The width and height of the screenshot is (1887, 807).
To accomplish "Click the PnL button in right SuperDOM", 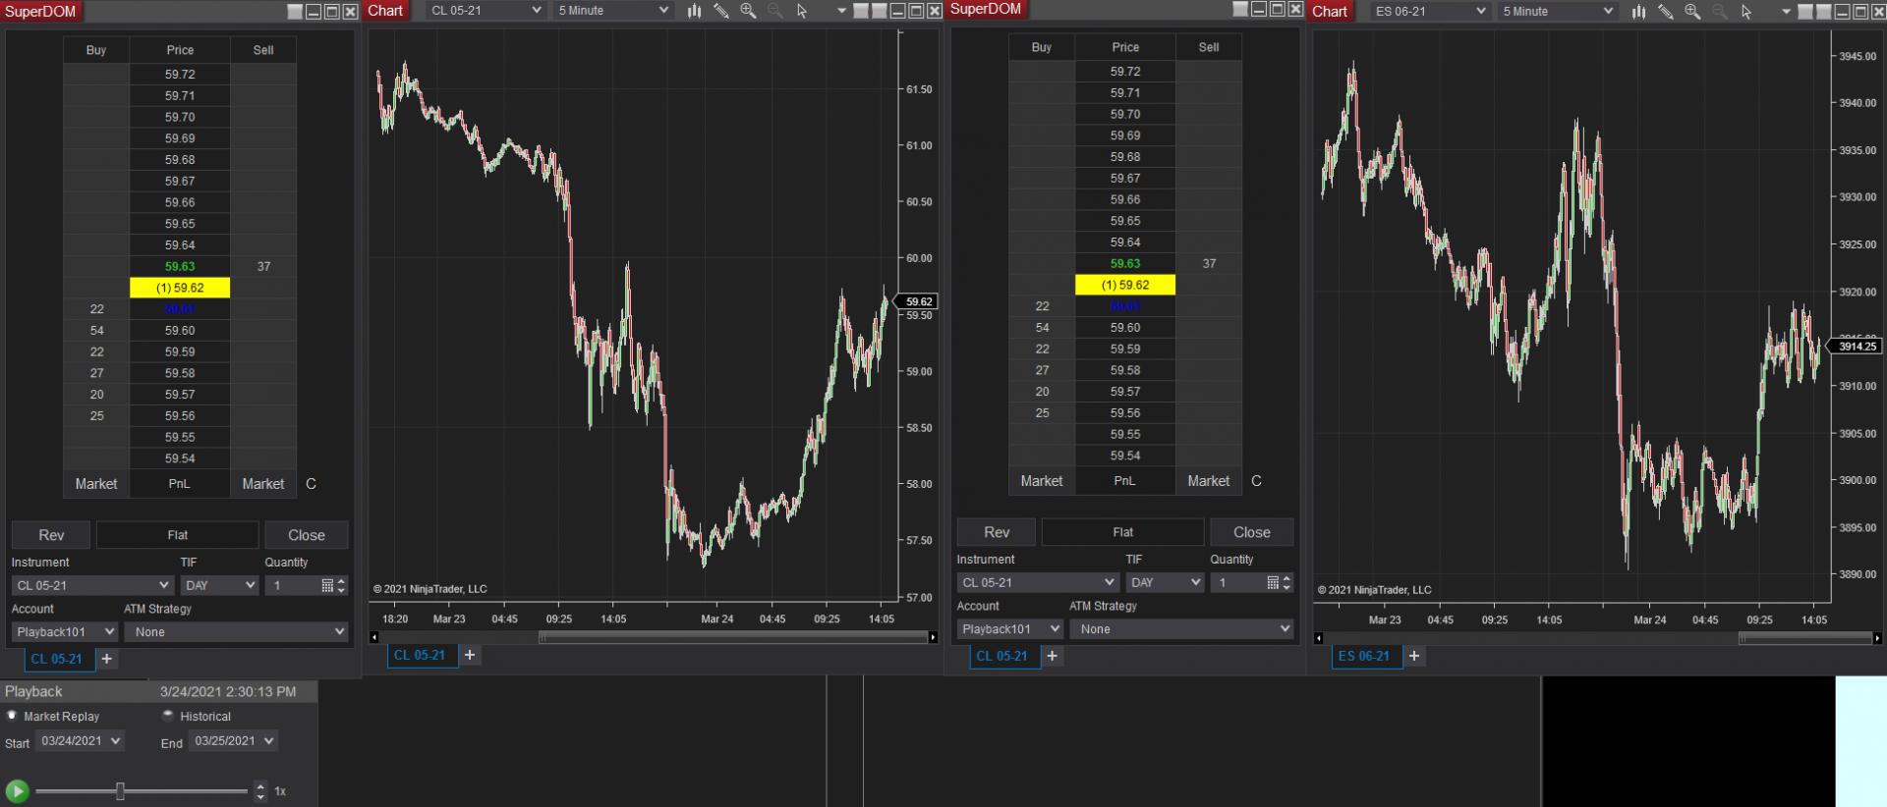I will pos(1125,481).
